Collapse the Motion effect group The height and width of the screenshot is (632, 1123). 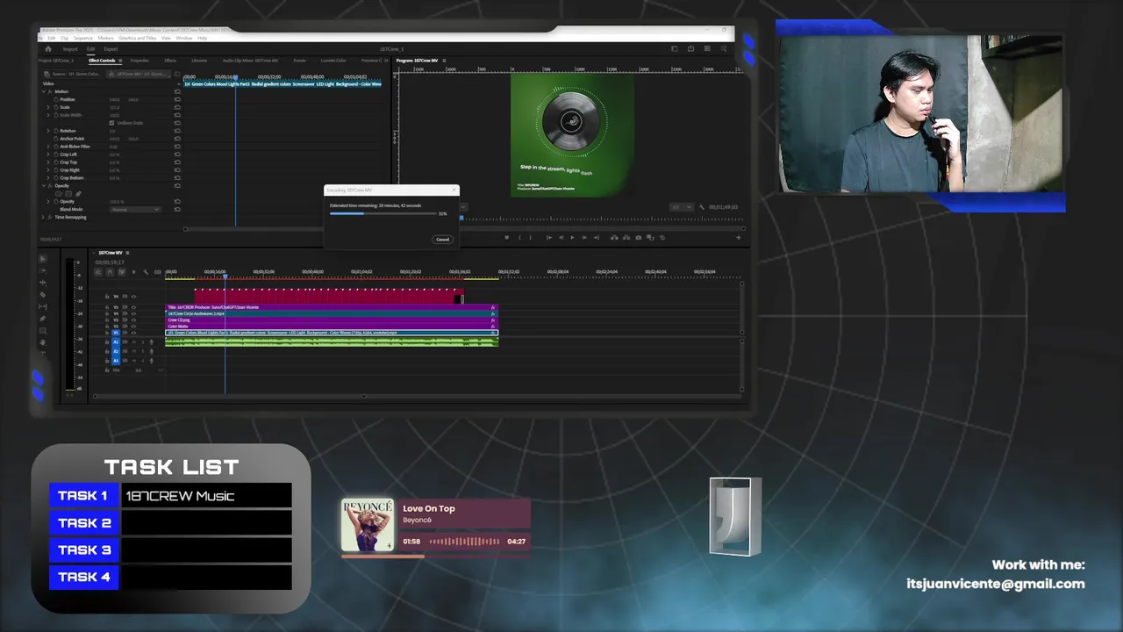(44, 91)
